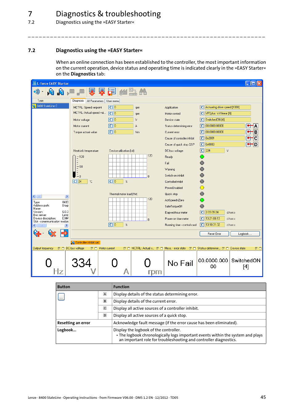The width and height of the screenshot is (294, 416).
Task: Click the C icon beside Speed setpoint
Action: point(110,108)
